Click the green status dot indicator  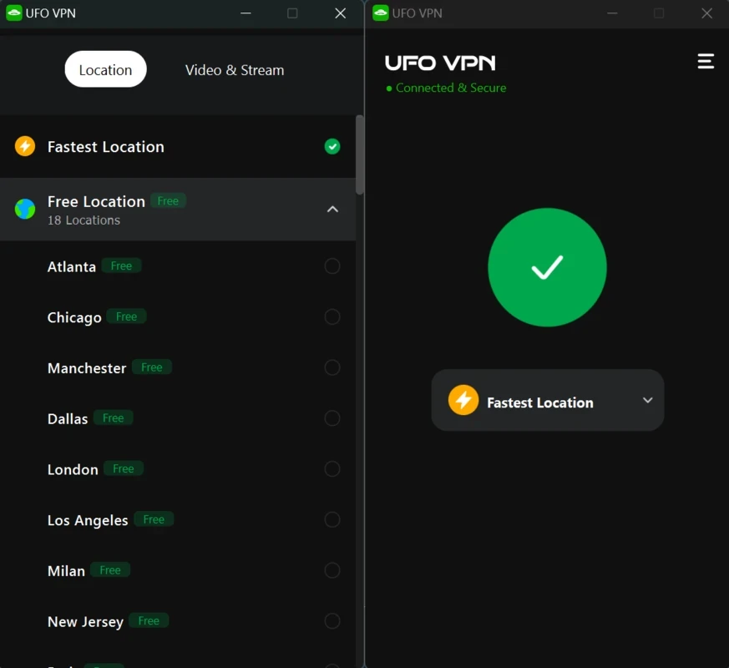tap(389, 88)
